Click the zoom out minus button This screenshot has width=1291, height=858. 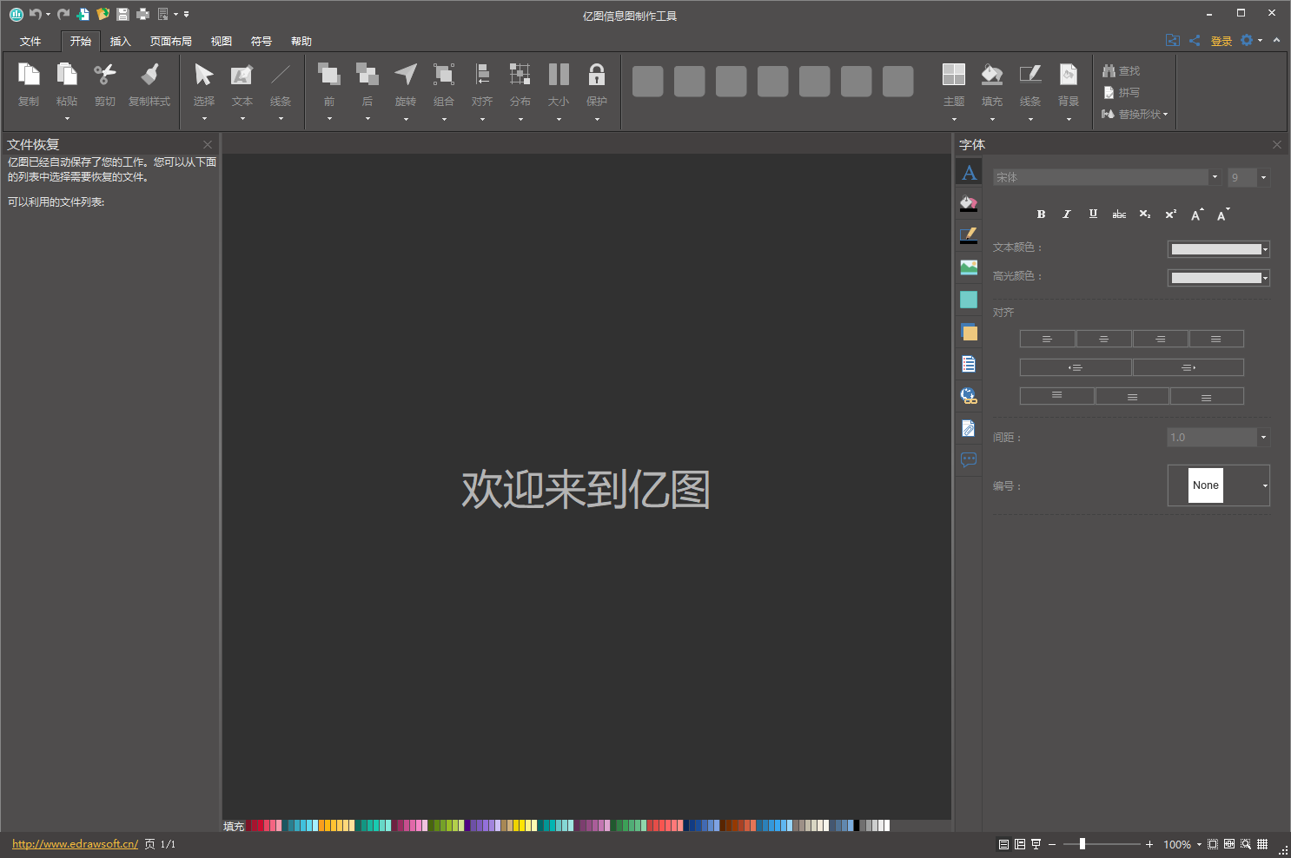click(x=1052, y=844)
